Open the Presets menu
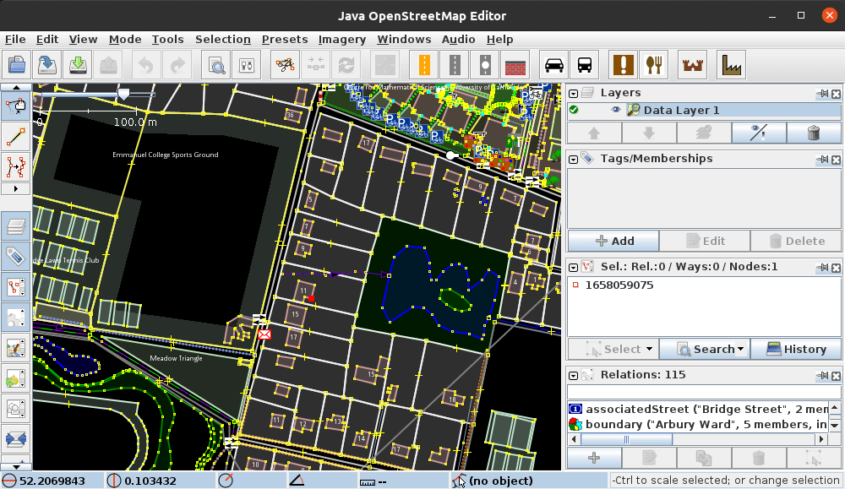The width and height of the screenshot is (845, 489). click(x=285, y=40)
